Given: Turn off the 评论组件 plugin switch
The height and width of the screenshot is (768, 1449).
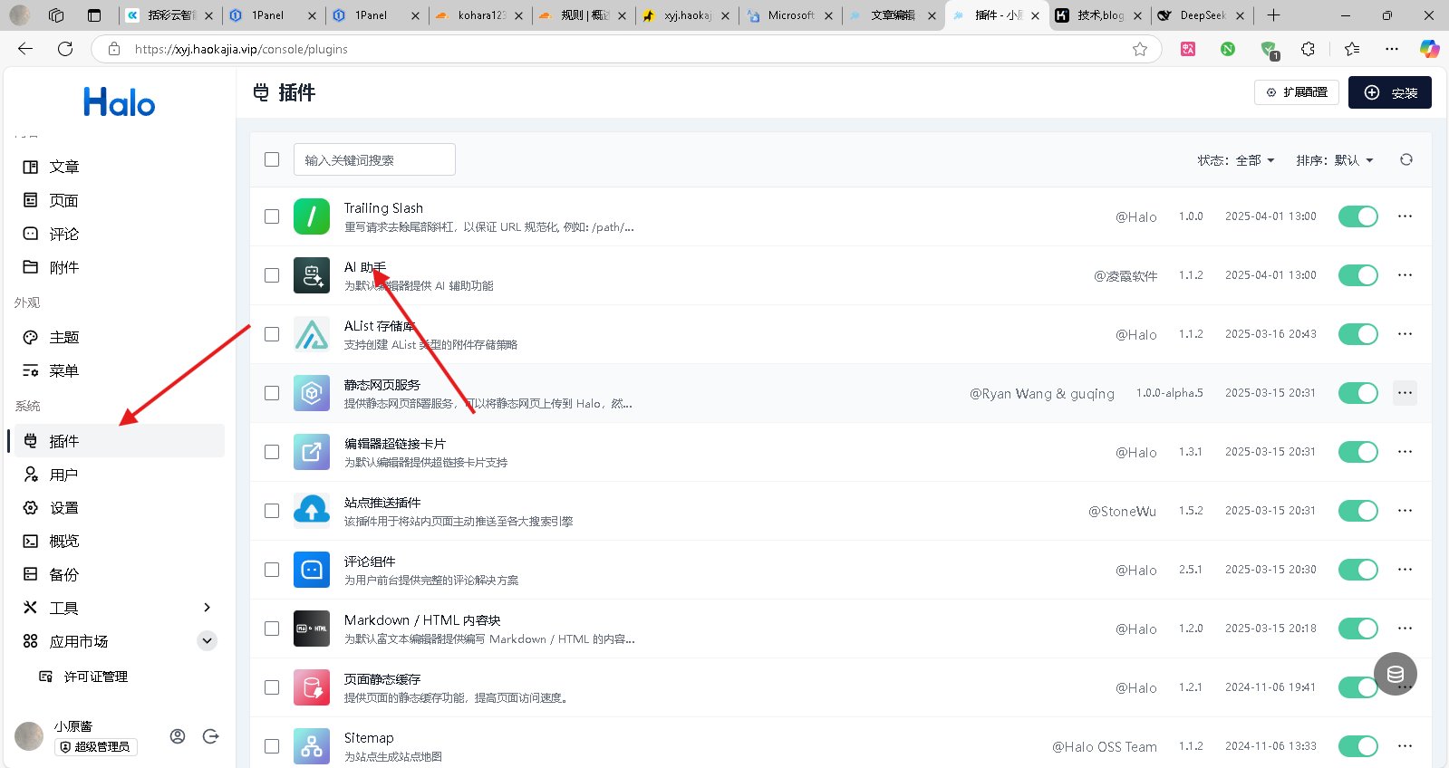Looking at the screenshot, I should [x=1358, y=570].
